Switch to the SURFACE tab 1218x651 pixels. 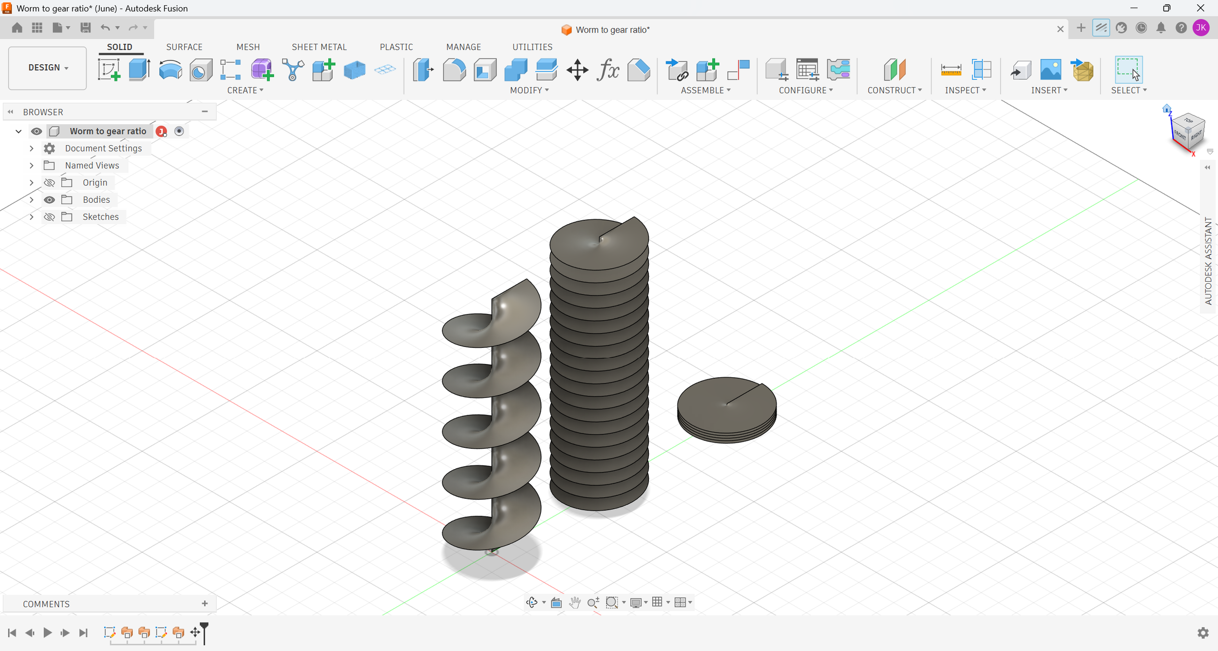pos(184,47)
